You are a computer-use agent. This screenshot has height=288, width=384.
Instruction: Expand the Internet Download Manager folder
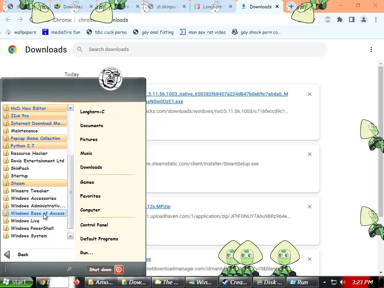tap(35, 123)
